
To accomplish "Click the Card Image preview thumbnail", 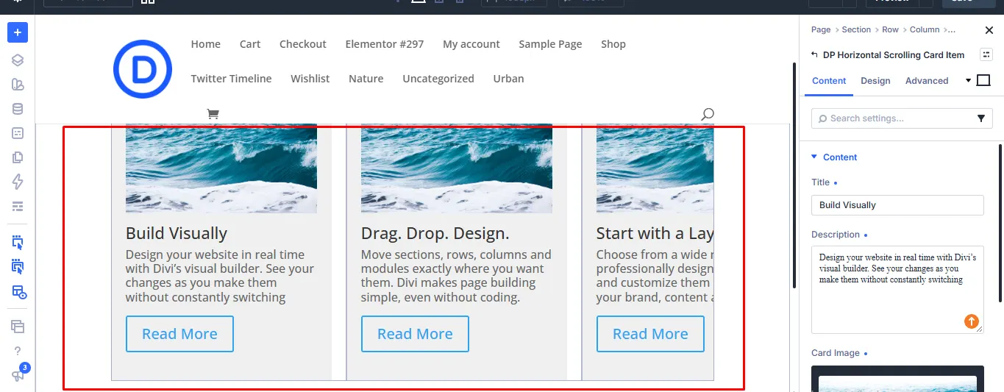I will (x=897, y=379).
